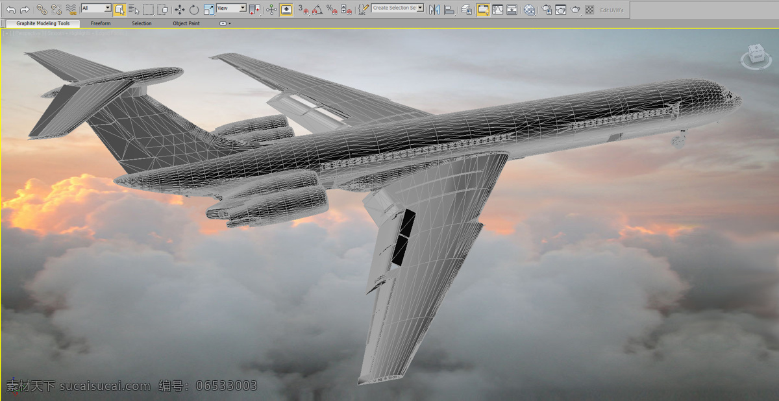779x401 pixels.
Task: Choose the Unlink Selection broken-chain tool
Action: 56,10
